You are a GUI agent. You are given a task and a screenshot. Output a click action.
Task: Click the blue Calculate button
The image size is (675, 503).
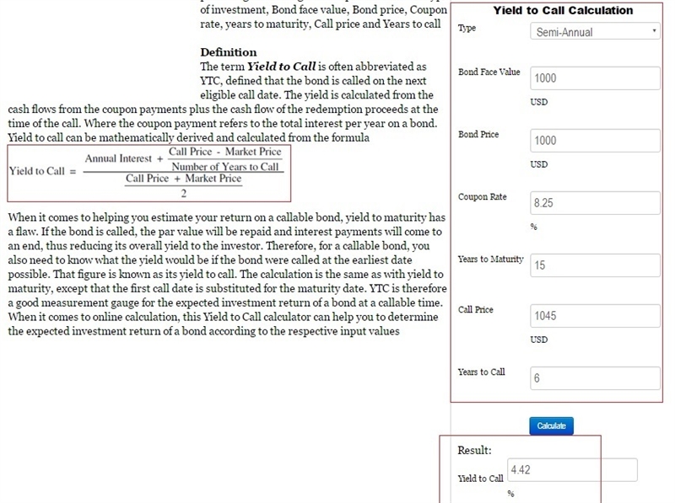point(552,426)
